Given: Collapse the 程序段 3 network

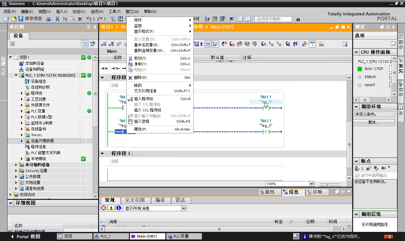Looking at the screenshot, I should pyautogui.click(x=102, y=154).
